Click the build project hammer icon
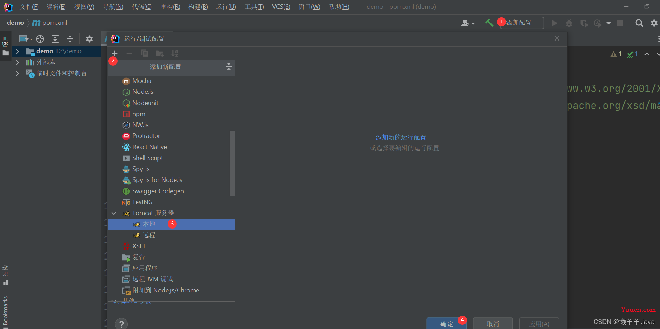This screenshot has width=660, height=329. pyautogui.click(x=489, y=23)
